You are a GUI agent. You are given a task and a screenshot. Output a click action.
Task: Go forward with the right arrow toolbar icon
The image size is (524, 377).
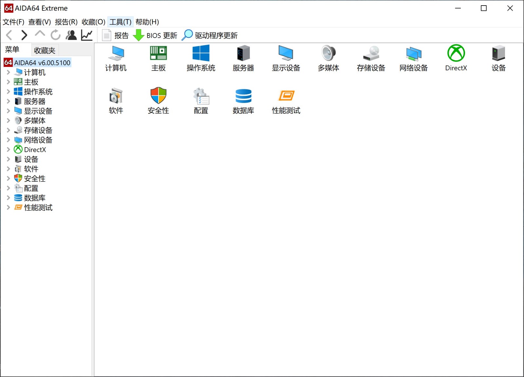24,35
